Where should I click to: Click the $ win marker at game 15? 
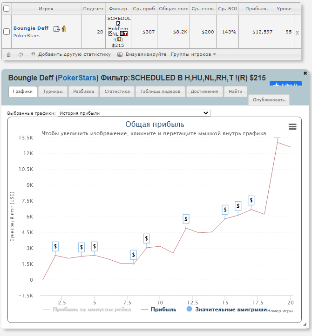225,210
